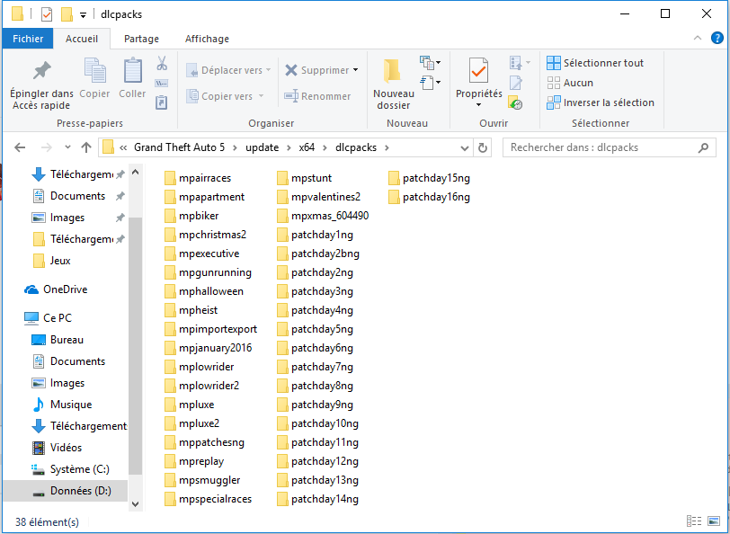Click the navigation pane scroll down arrow
Image resolution: width=730 pixels, height=534 pixels.
point(135,503)
